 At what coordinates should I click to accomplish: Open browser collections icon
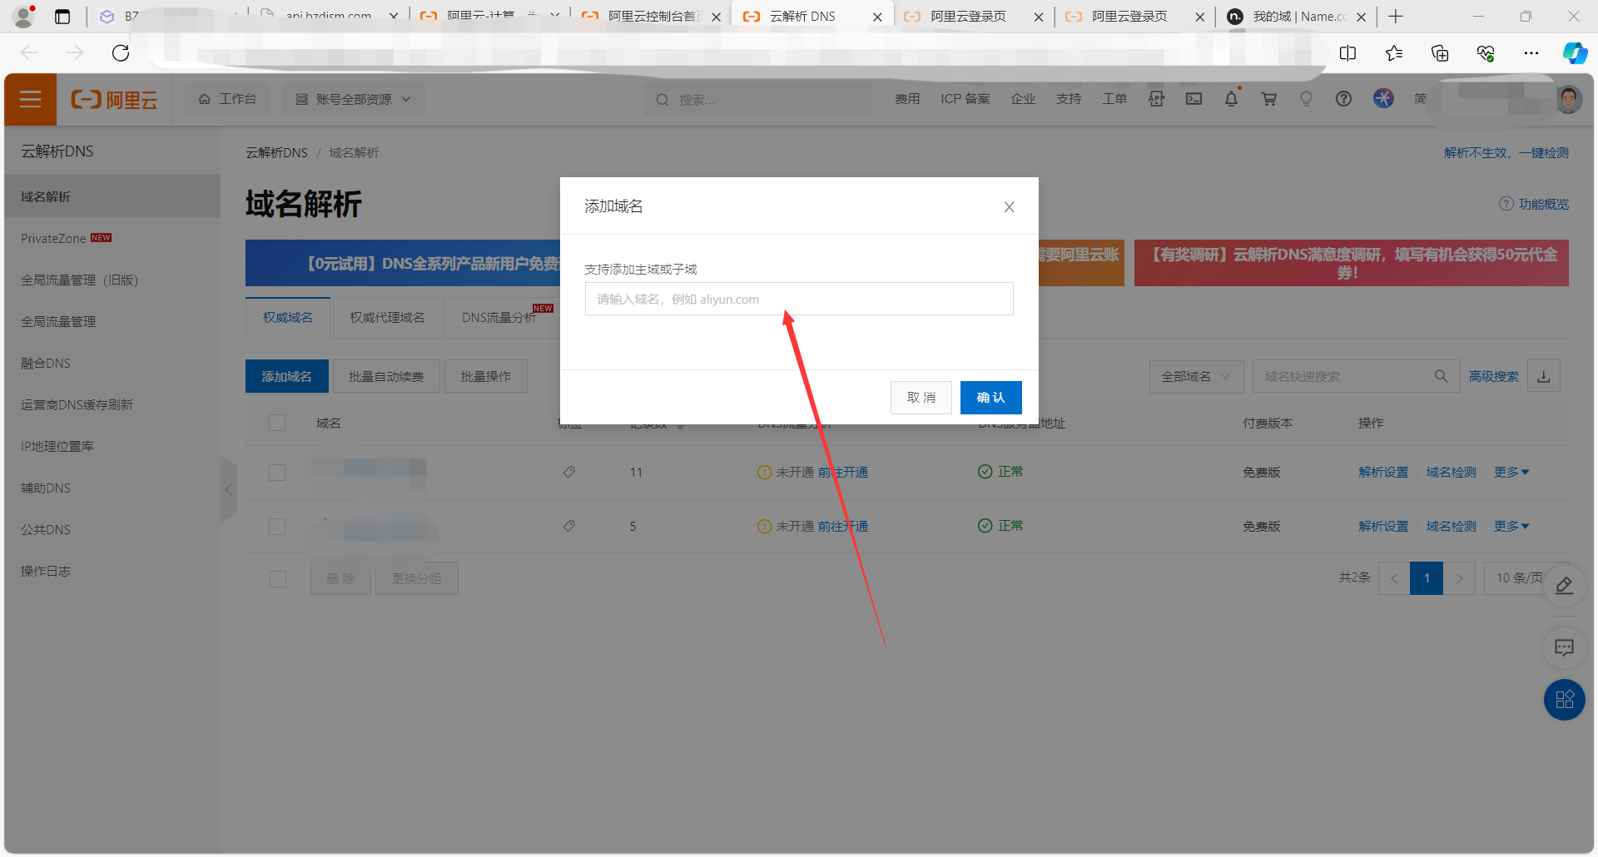pyautogui.click(x=1440, y=53)
